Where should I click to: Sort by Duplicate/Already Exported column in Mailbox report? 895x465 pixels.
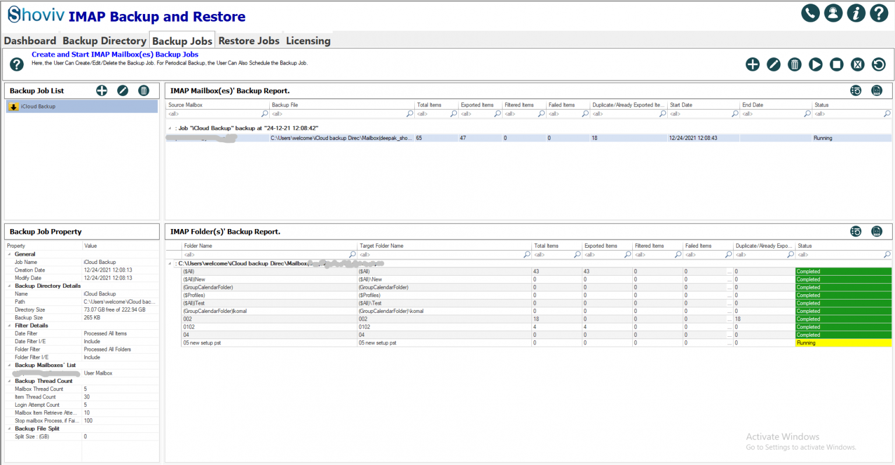(628, 105)
